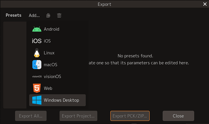The height and width of the screenshot is (124, 209).
Task: Duplicate preset using the copy icon
Action: click(x=48, y=15)
